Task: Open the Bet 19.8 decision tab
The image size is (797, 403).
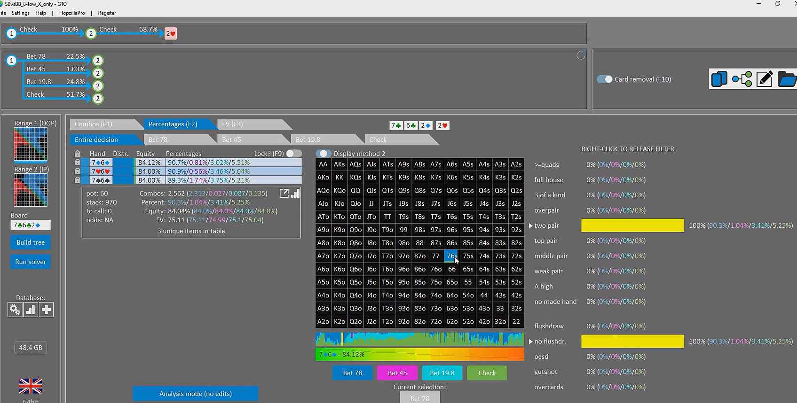Action: 326,139
